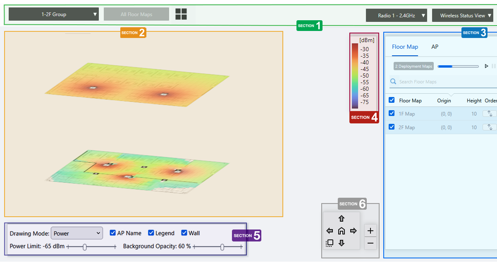Zoom in with the plus button
Screen dimensions: 497x265
(x=370, y=231)
